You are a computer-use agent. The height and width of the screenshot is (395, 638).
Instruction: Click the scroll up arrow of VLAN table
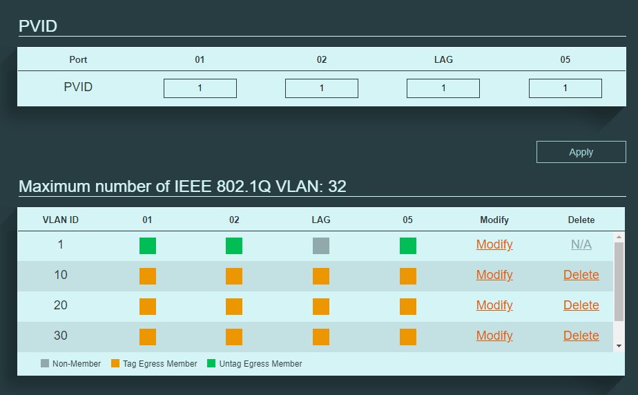pos(619,237)
